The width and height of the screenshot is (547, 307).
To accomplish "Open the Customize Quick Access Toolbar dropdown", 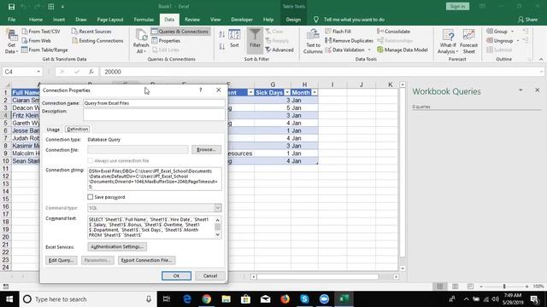I will click(x=62, y=7).
